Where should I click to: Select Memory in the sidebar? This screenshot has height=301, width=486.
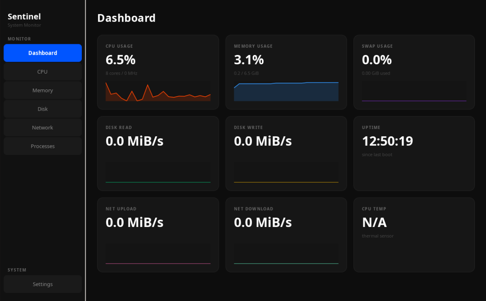tap(43, 90)
